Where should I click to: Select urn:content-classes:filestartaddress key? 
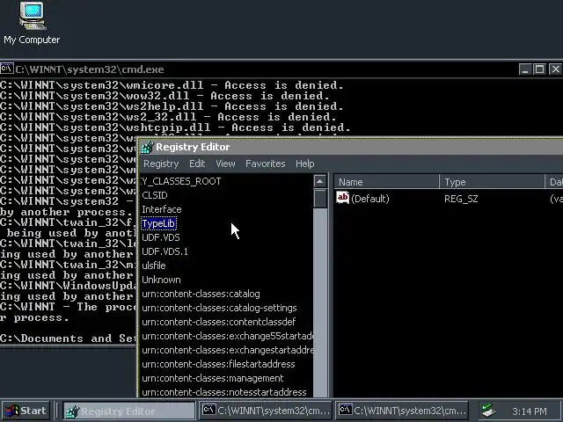218,364
